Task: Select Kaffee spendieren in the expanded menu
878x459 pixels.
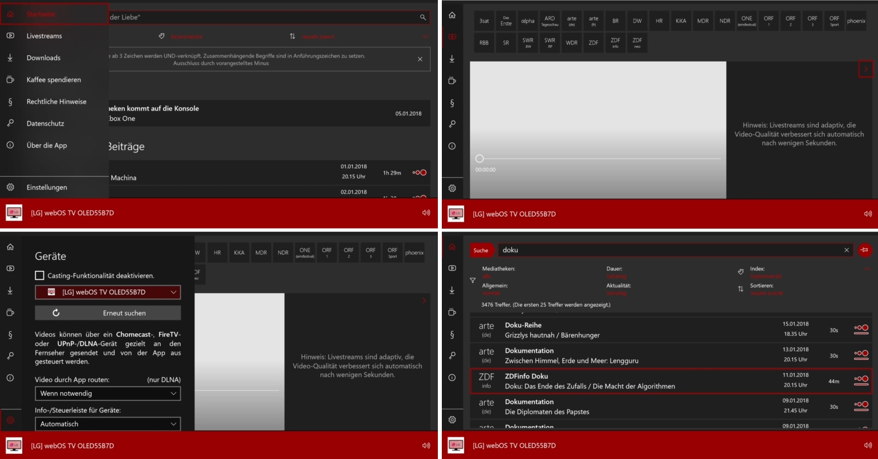Action: coord(54,80)
